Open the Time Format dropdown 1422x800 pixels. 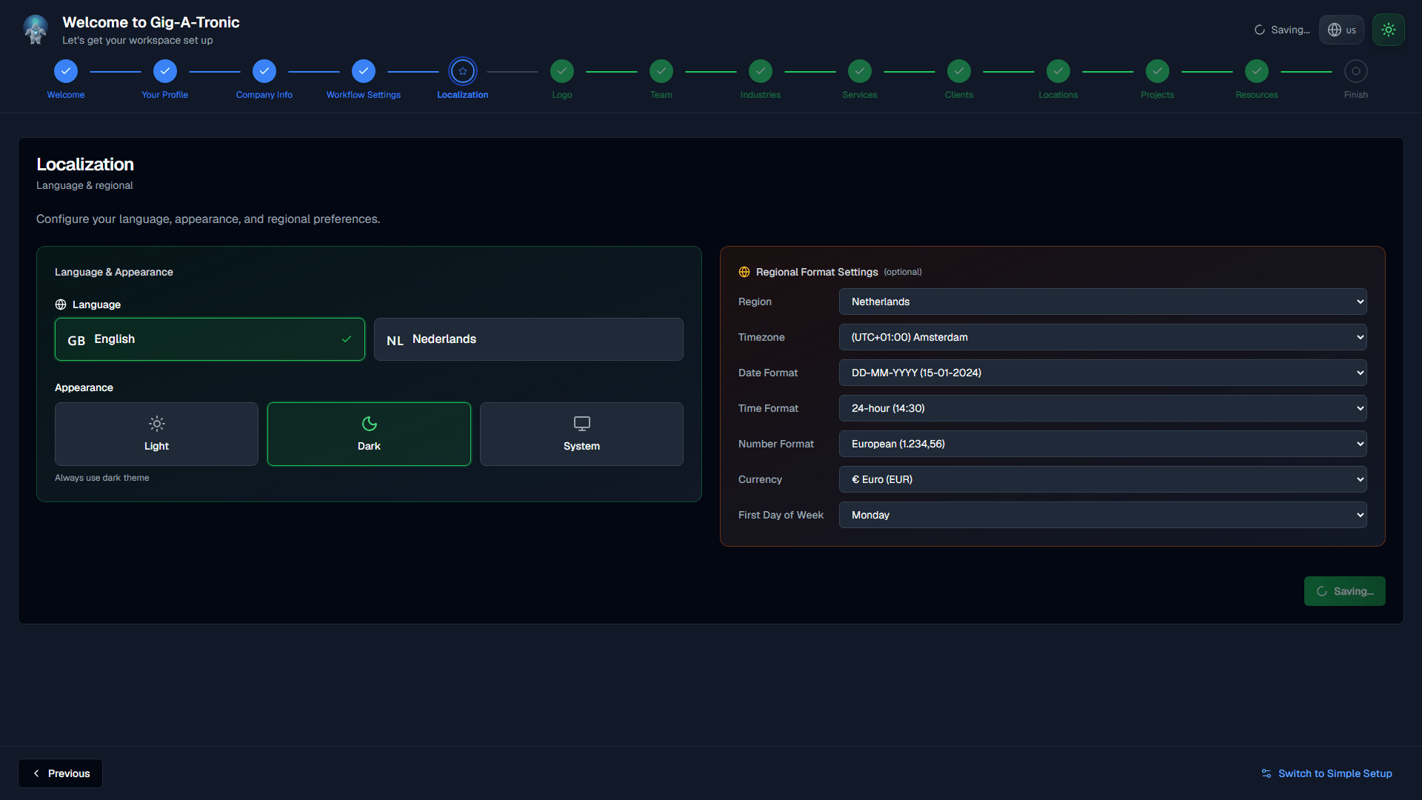(x=1103, y=408)
